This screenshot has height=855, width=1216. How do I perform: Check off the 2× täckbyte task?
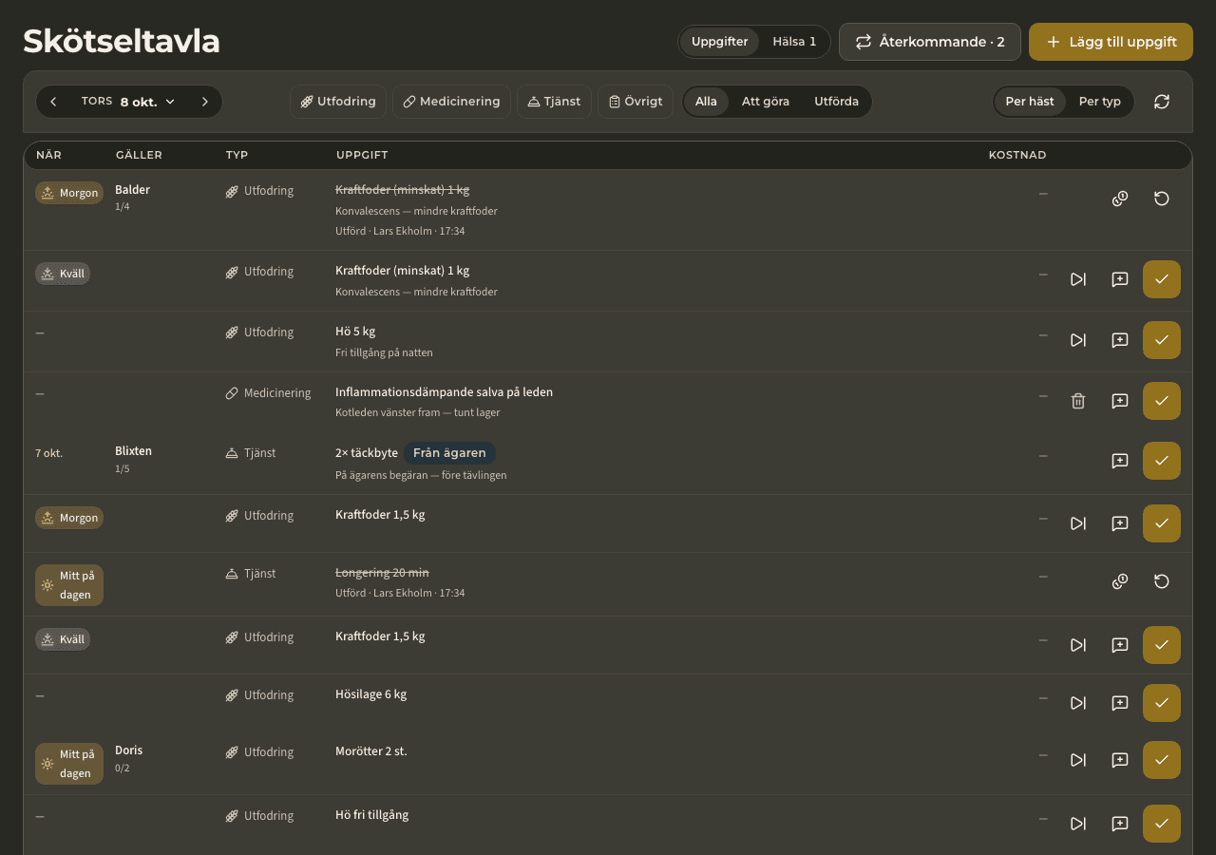point(1162,461)
